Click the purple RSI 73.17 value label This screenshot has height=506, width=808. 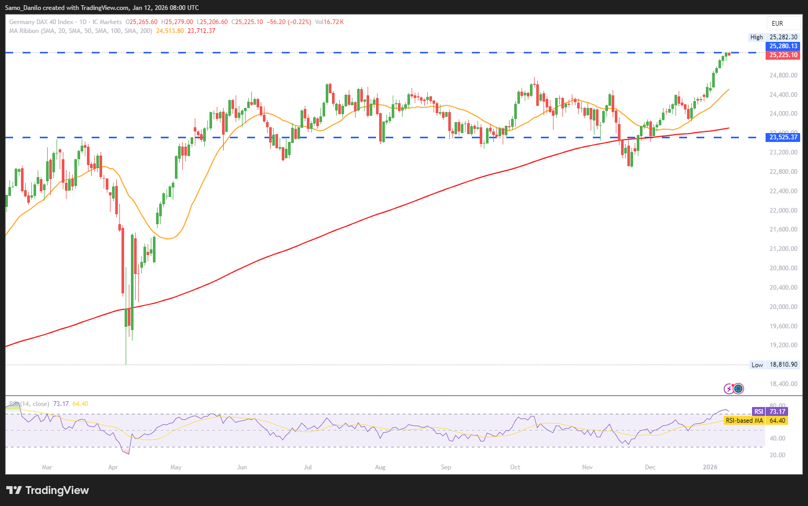[770, 412]
